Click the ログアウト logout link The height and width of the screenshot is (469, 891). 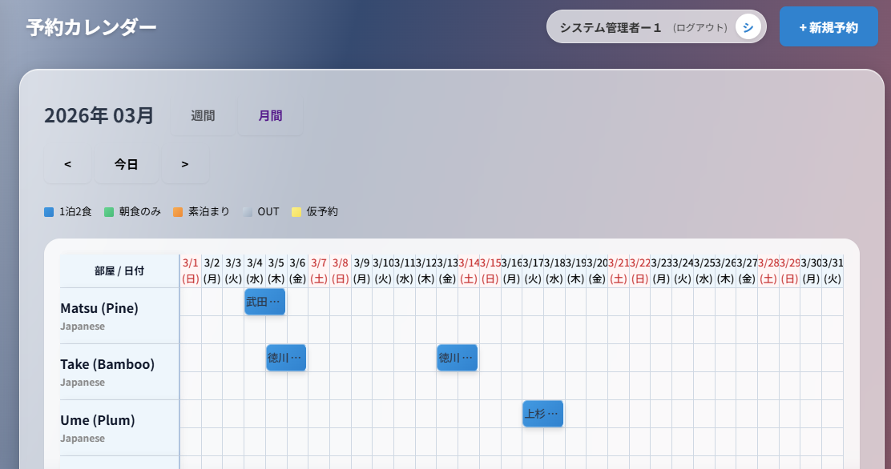pos(699,27)
